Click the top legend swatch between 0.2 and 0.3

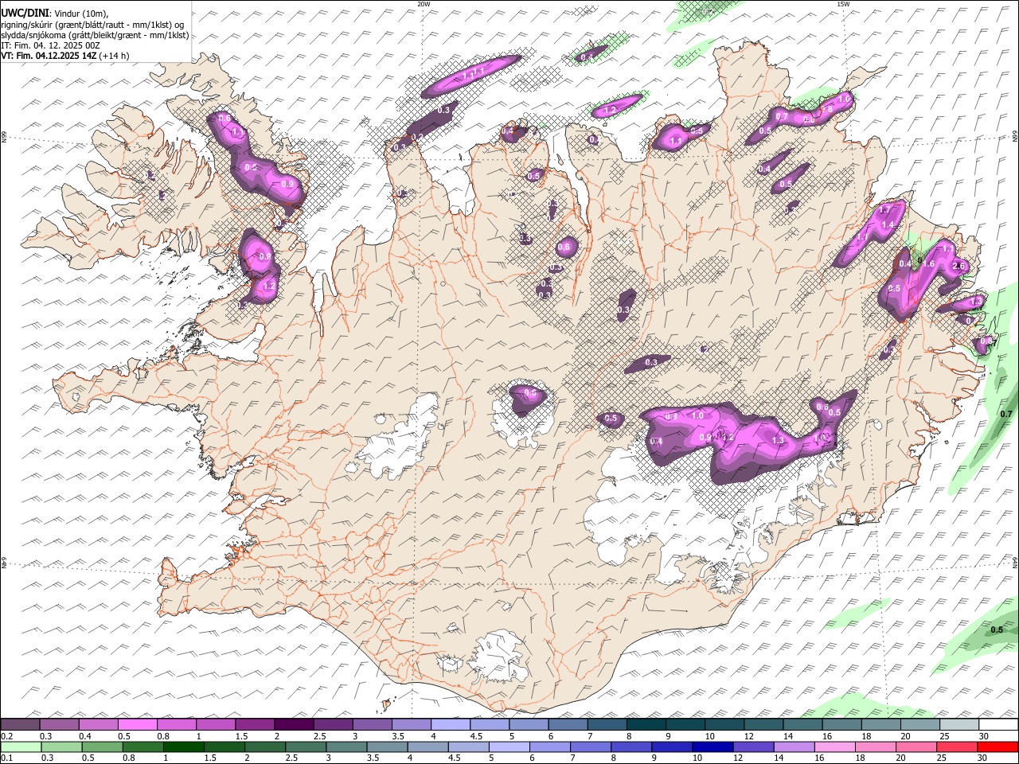pos(21,724)
